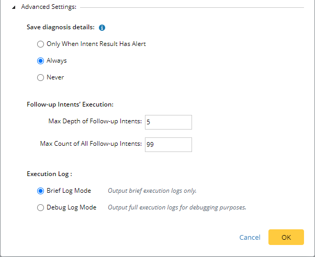This screenshot has height=257, width=315.
Task: Click the Advanced Settings header text
Action: pos(49,7)
